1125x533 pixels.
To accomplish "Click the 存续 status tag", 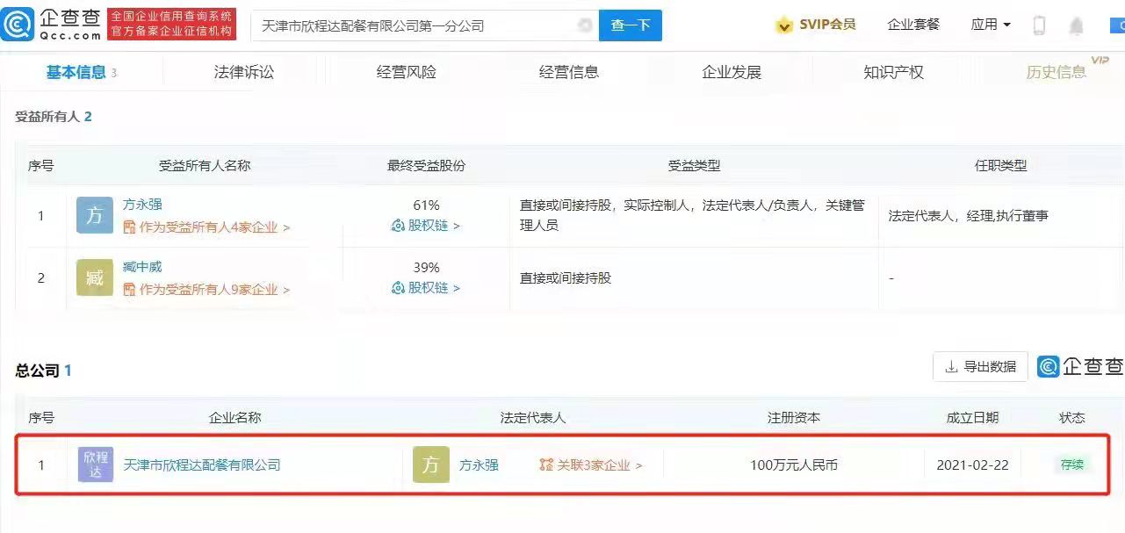I will click(1072, 465).
